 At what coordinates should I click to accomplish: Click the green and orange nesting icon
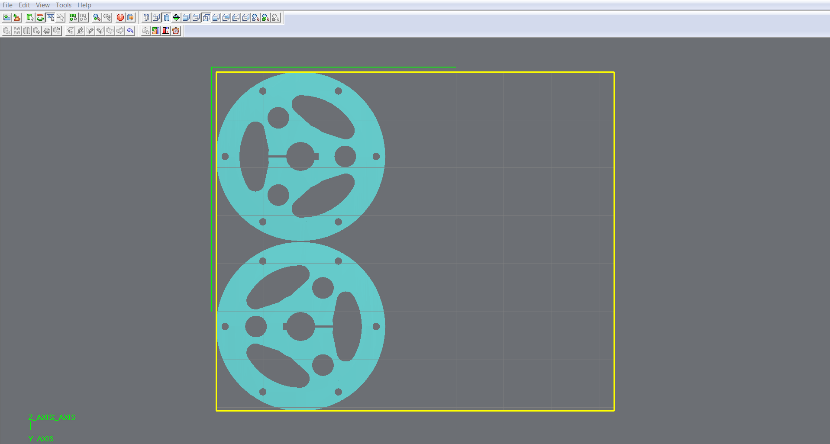(156, 31)
